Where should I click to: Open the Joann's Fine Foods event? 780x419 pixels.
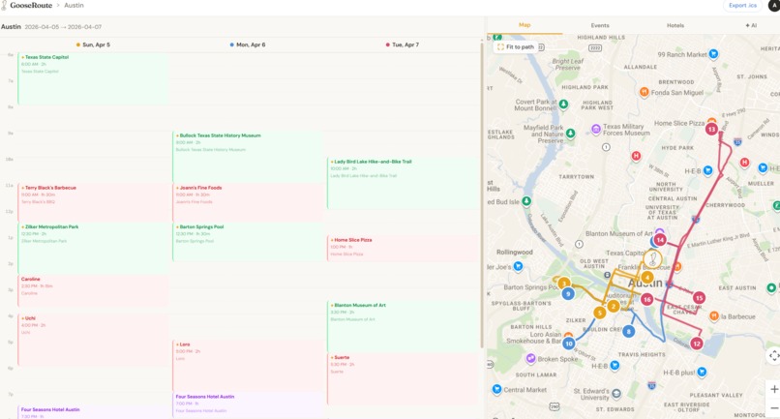[x=249, y=202]
